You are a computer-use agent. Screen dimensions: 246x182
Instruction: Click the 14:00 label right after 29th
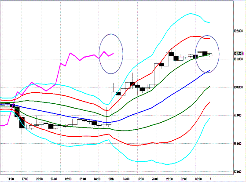click(x=126, y=179)
